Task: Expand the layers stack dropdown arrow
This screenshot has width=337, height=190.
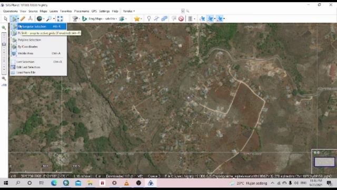Action: click(x=126, y=19)
